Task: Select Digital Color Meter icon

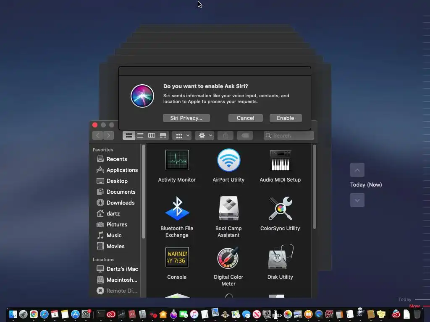Action: click(x=228, y=258)
